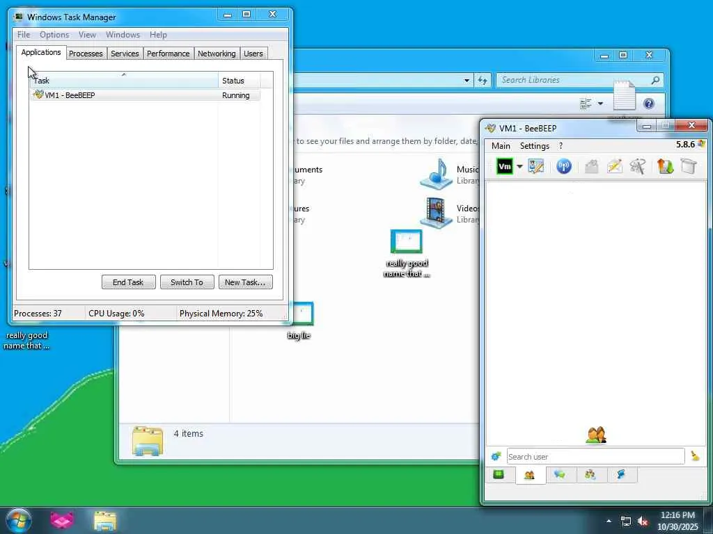Click the blue broadcast antenna icon in BeeBEEP

564,166
